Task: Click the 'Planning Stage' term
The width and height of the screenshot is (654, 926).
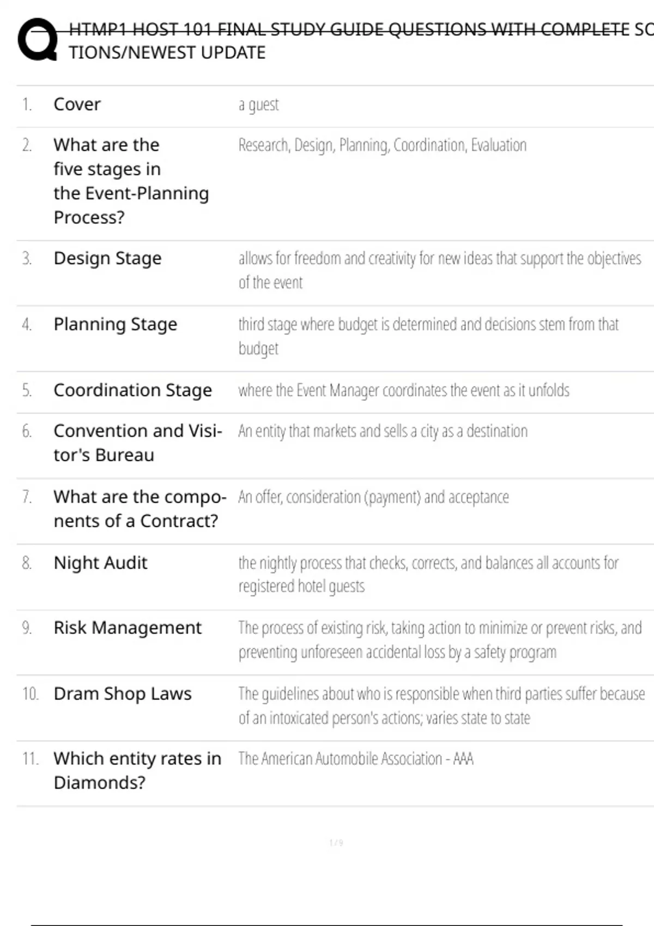Action: [x=115, y=324]
